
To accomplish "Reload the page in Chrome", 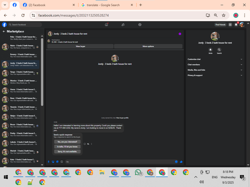I will tap(23, 15).
